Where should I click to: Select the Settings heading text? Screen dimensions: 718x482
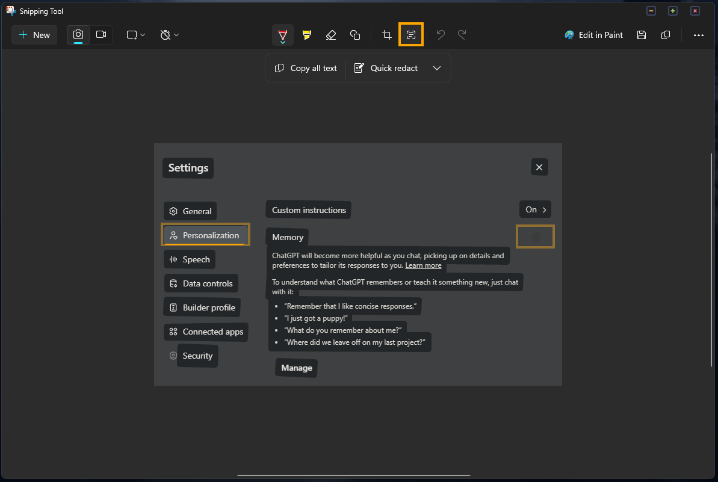coord(188,168)
